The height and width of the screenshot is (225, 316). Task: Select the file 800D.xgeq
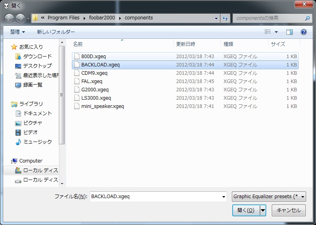185,56
